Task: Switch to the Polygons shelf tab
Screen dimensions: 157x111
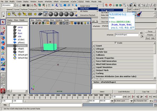Action: 32,9
